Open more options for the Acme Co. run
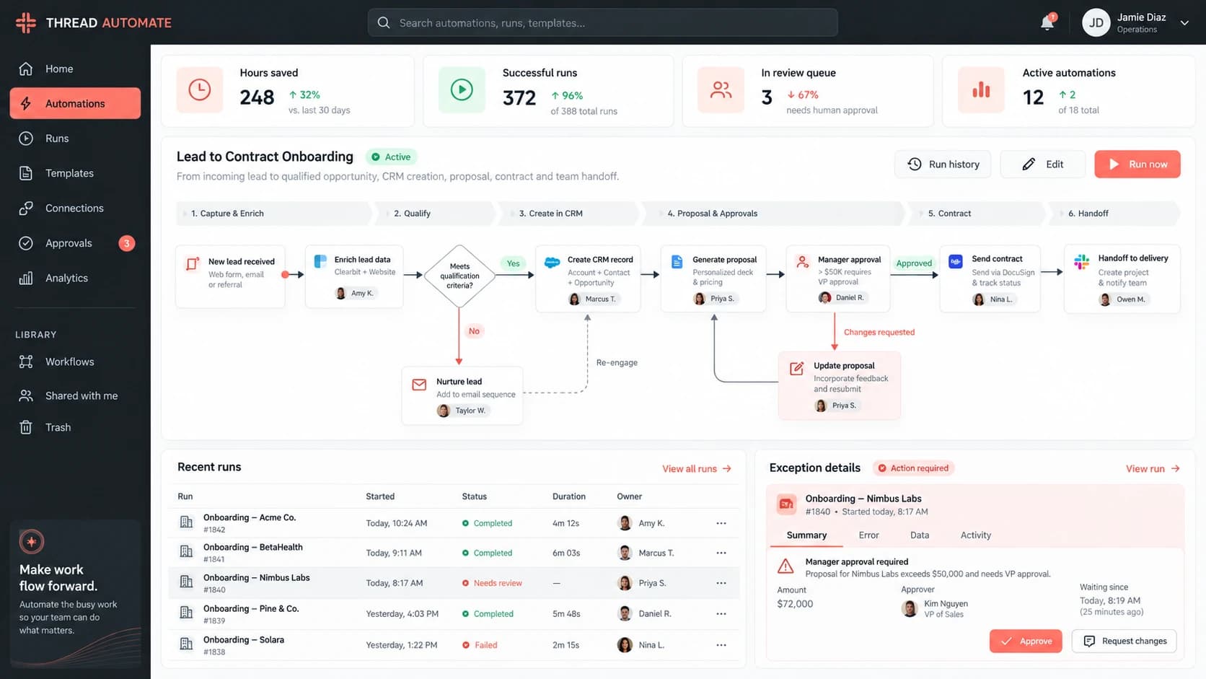 click(x=721, y=523)
